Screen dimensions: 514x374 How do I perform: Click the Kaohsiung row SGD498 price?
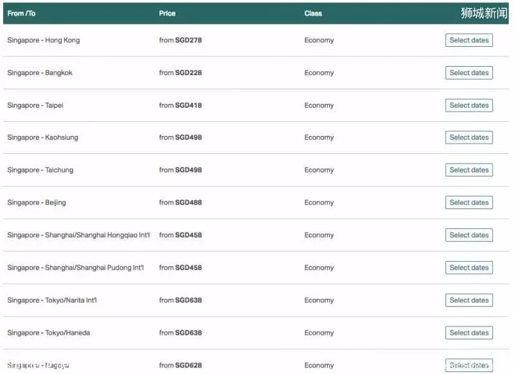(x=181, y=137)
